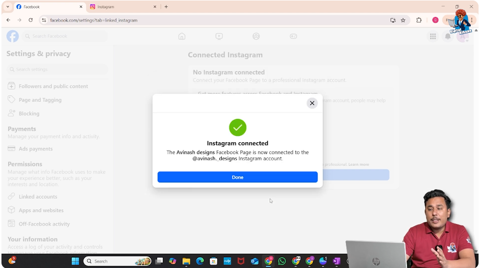
Task: Open Followers and public content settings
Action: pos(57,86)
